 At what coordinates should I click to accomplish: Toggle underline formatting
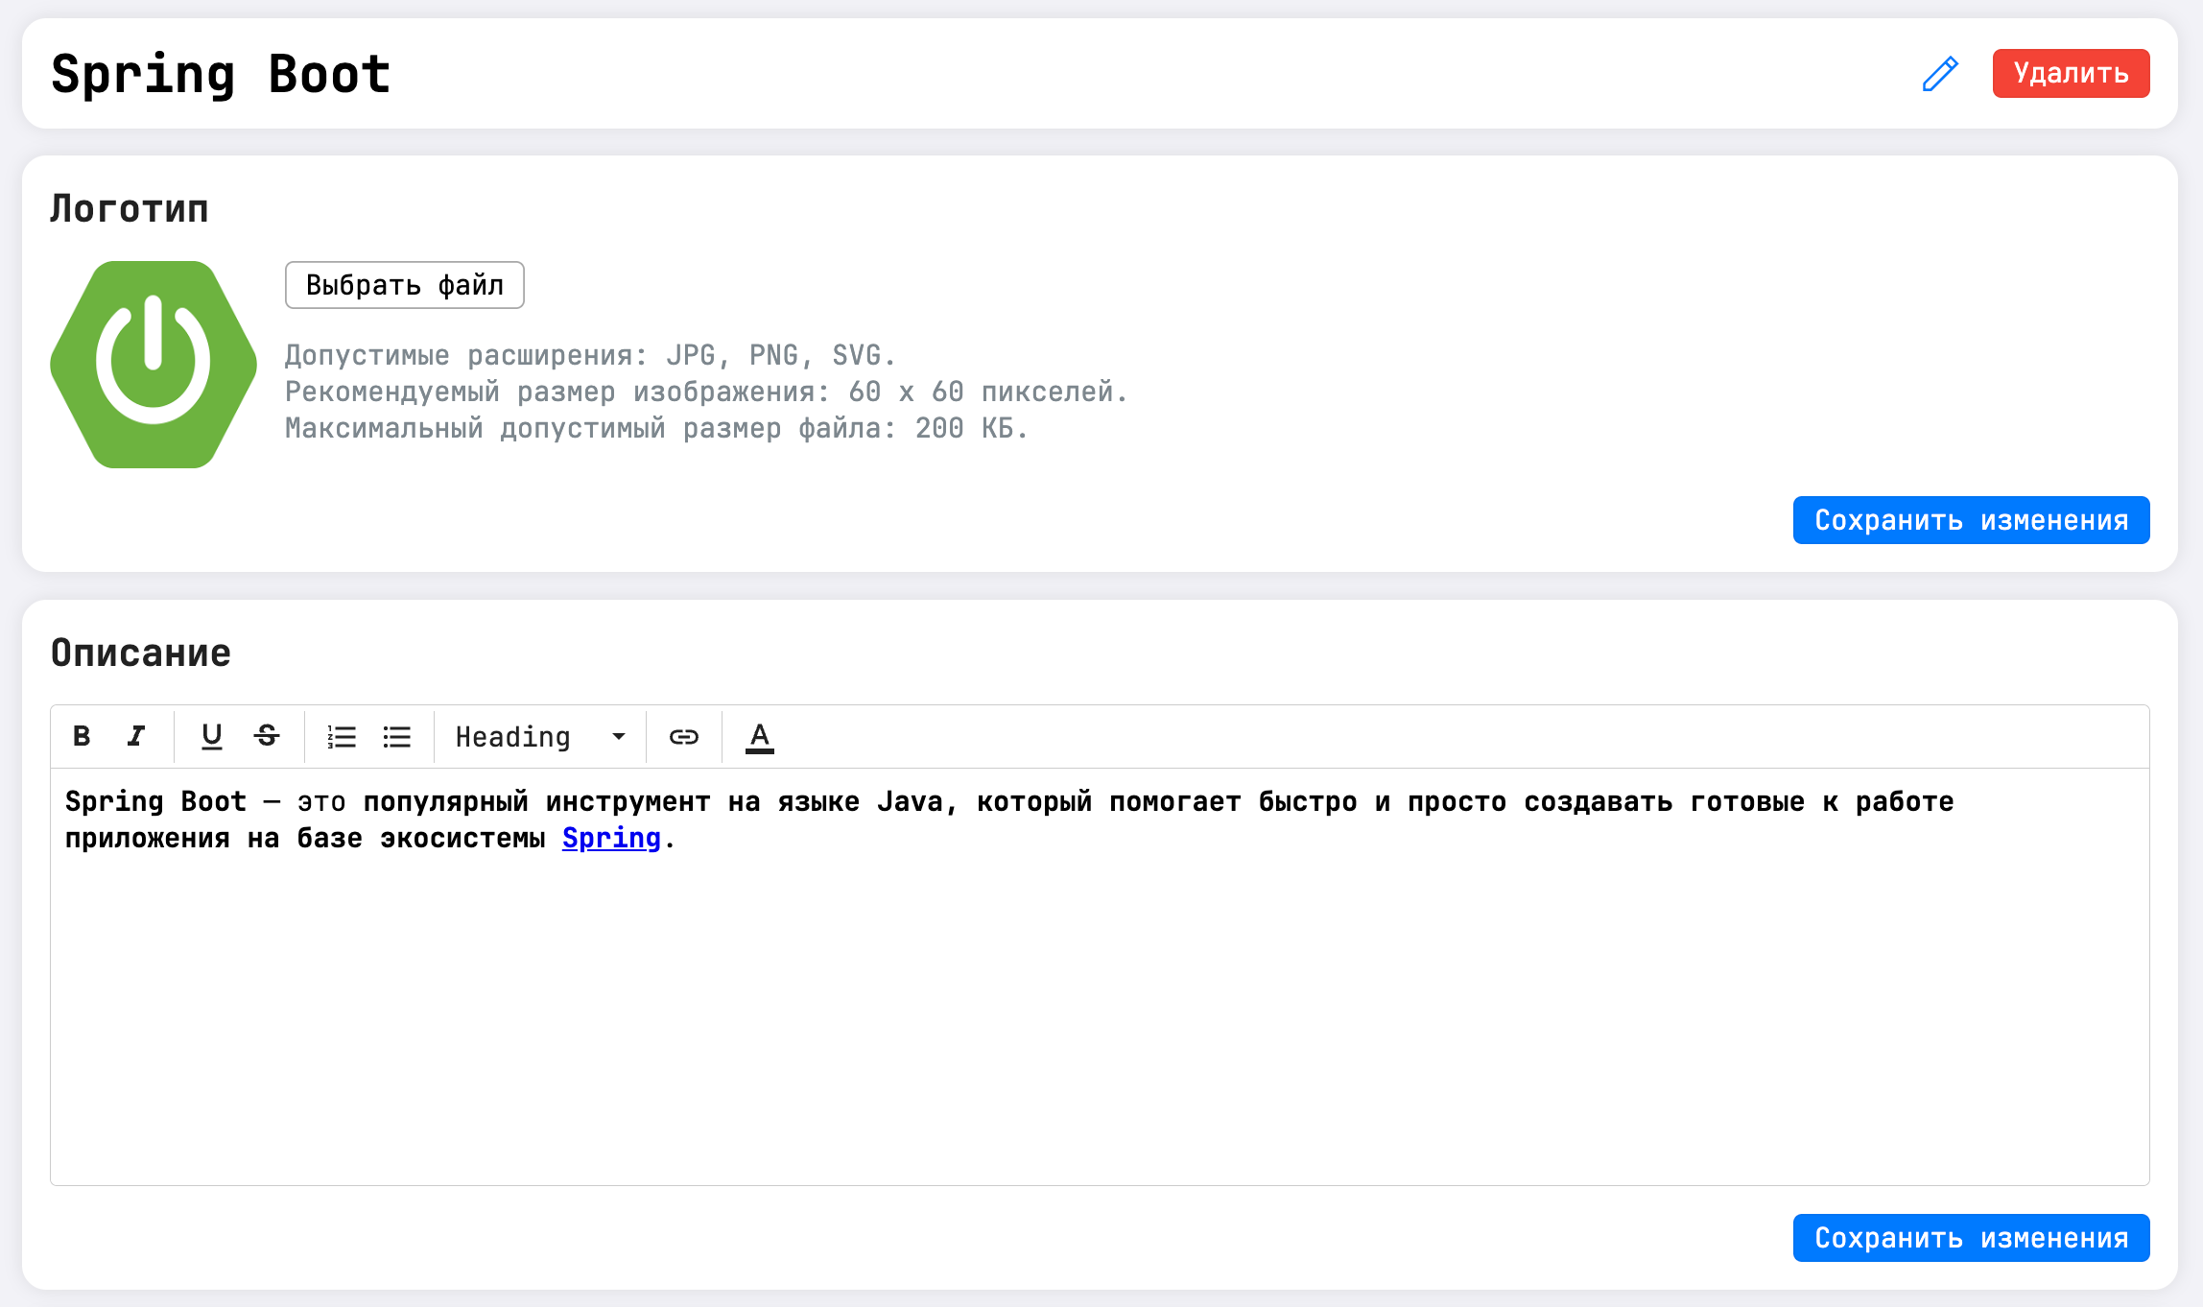pyautogui.click(x=211, y=736)
